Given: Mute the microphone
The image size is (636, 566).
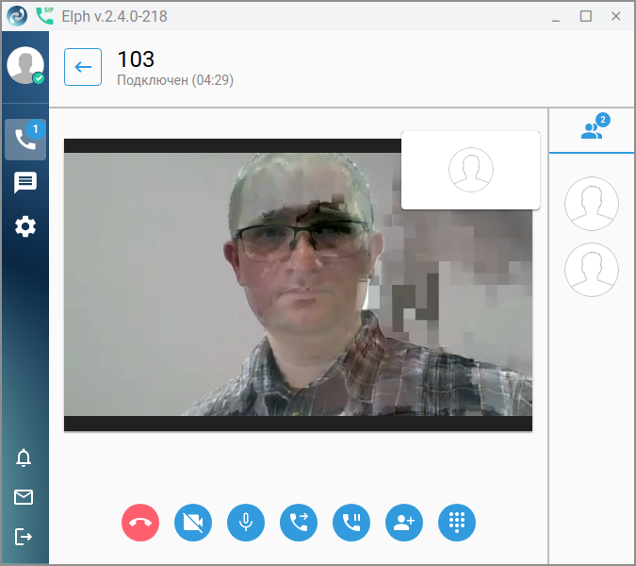Looking at the screenshot, I should [x=246, y=523].
